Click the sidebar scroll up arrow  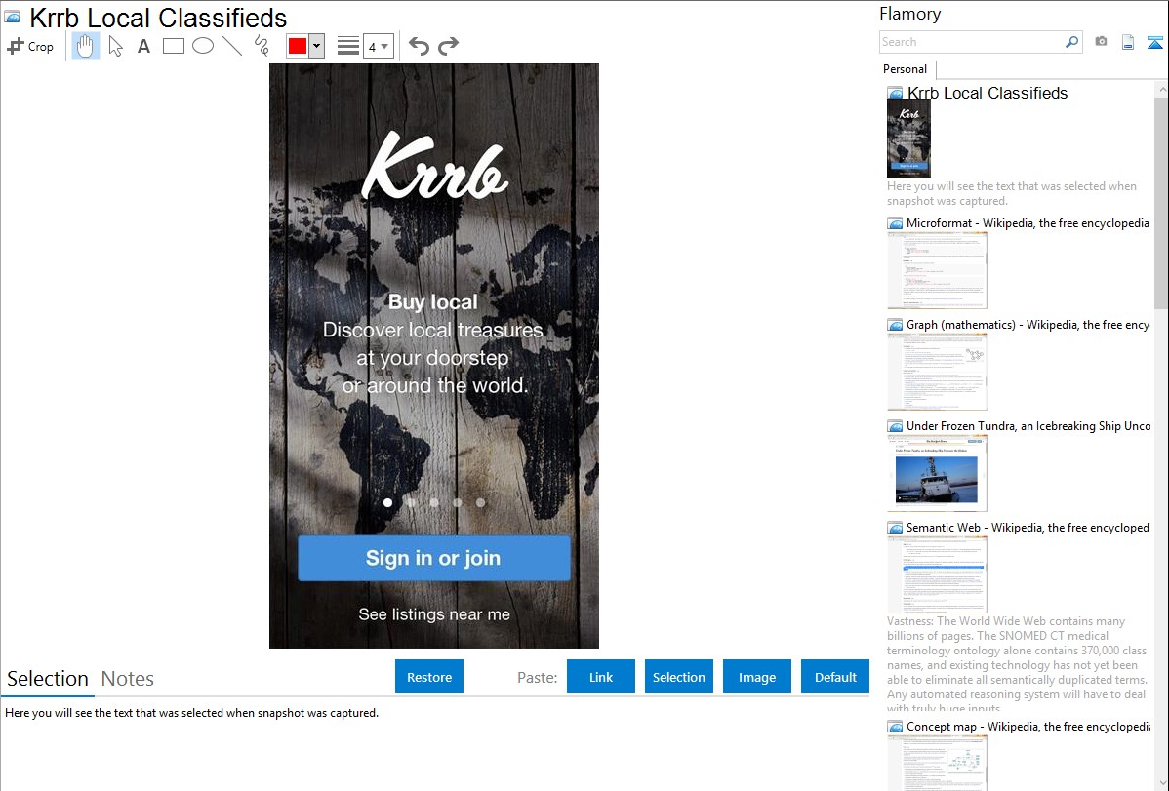[x=1161, y=89]
